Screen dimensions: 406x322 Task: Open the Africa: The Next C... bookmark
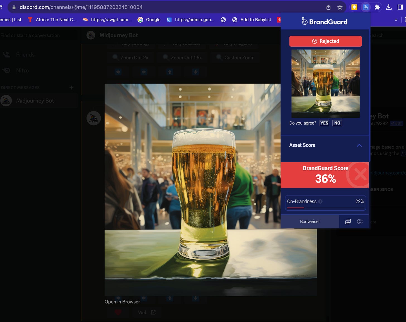pyautogui.click(x=52, y=20)
